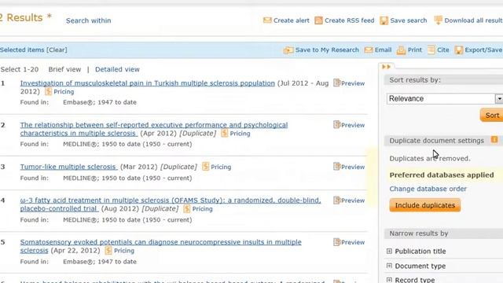Open the Change database order link

(428, 189)
